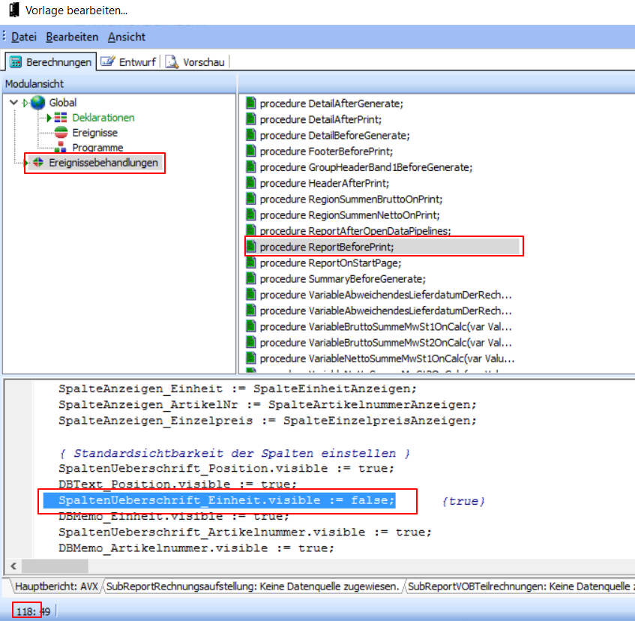Click icon next to SummaryBeforeGenerate
Image resolution: width=635 pixels, height=621 pixels.
coord(251,279)
